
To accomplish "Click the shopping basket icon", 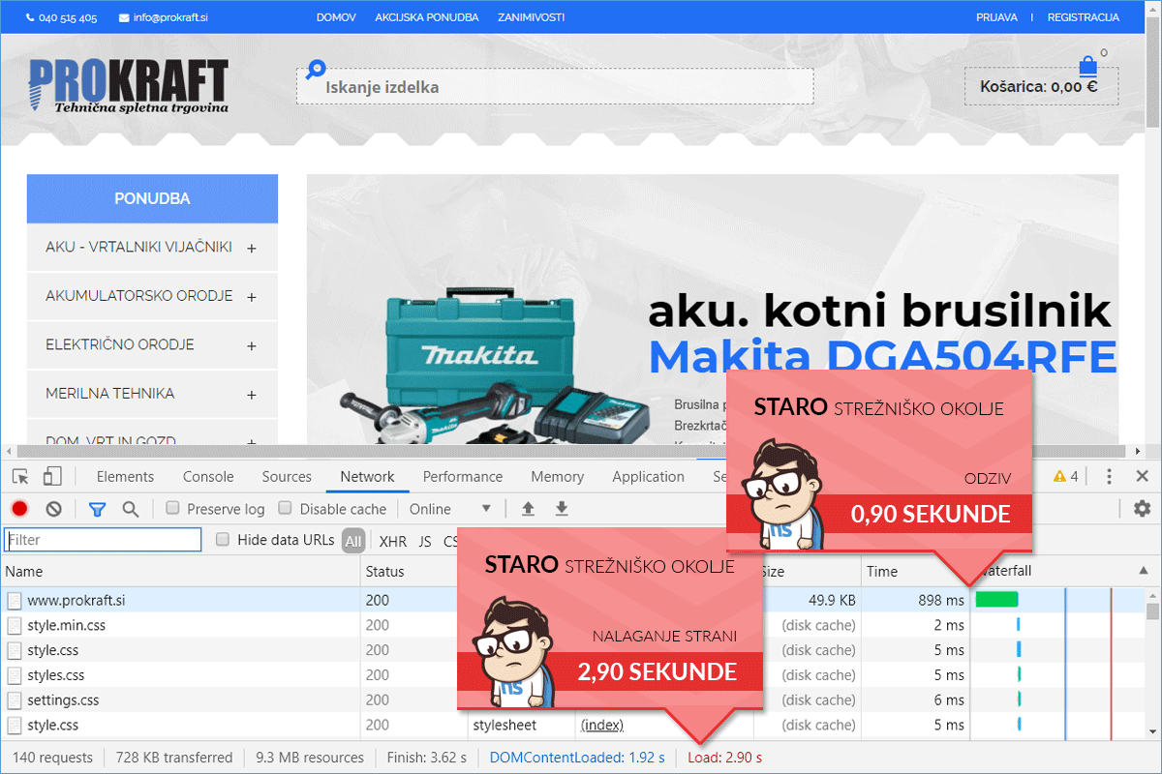I will pyautogui.click(x=1088, y=67).
